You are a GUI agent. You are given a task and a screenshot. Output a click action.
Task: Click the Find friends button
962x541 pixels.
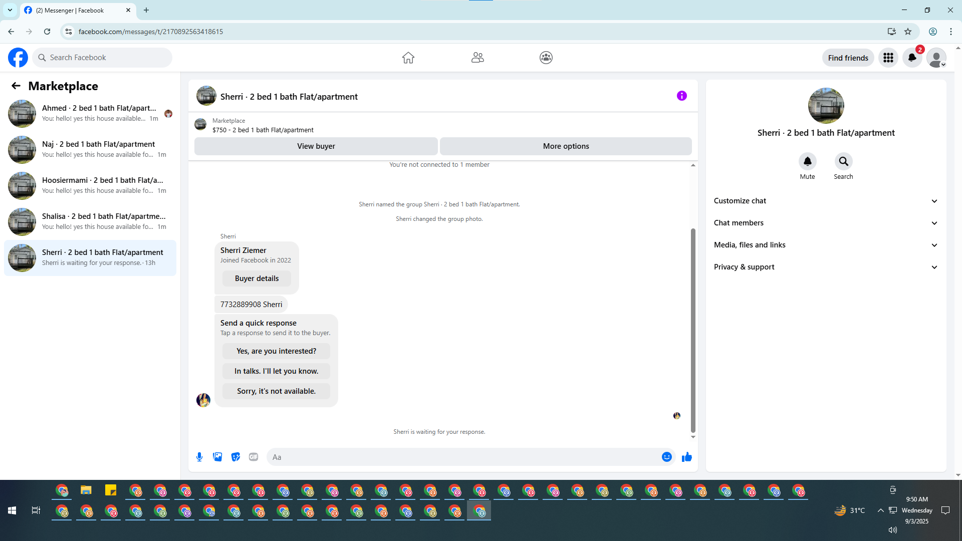point(848,58)
